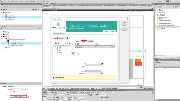This screenshot has height=101, width=180.
Task: Open the Tables dropdown in query builder
Action: click(x=62, y=38)
